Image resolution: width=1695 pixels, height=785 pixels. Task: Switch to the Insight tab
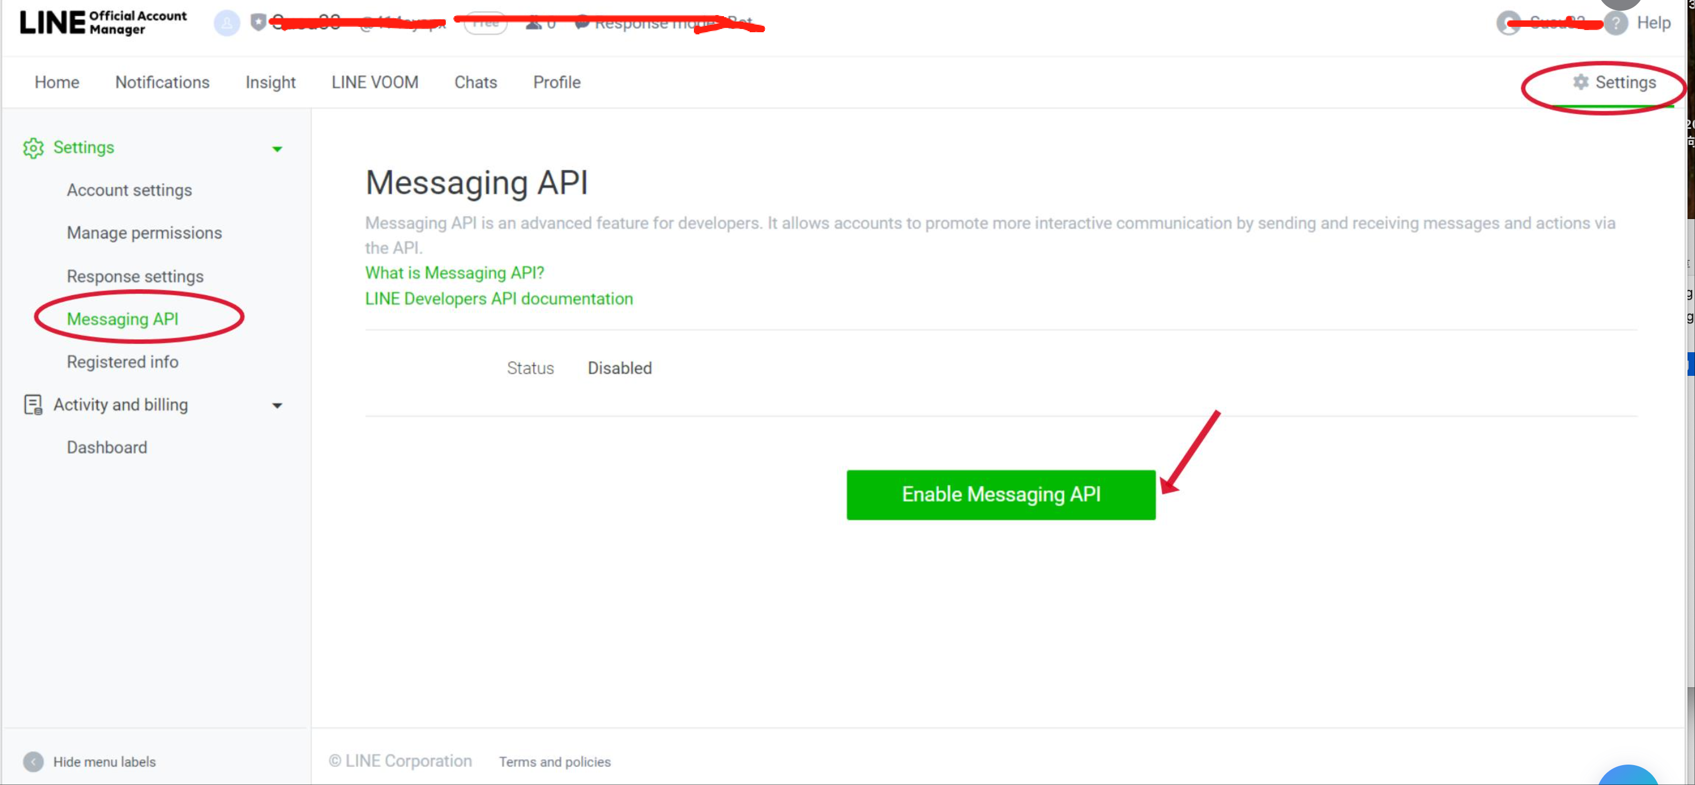[271, 82]
